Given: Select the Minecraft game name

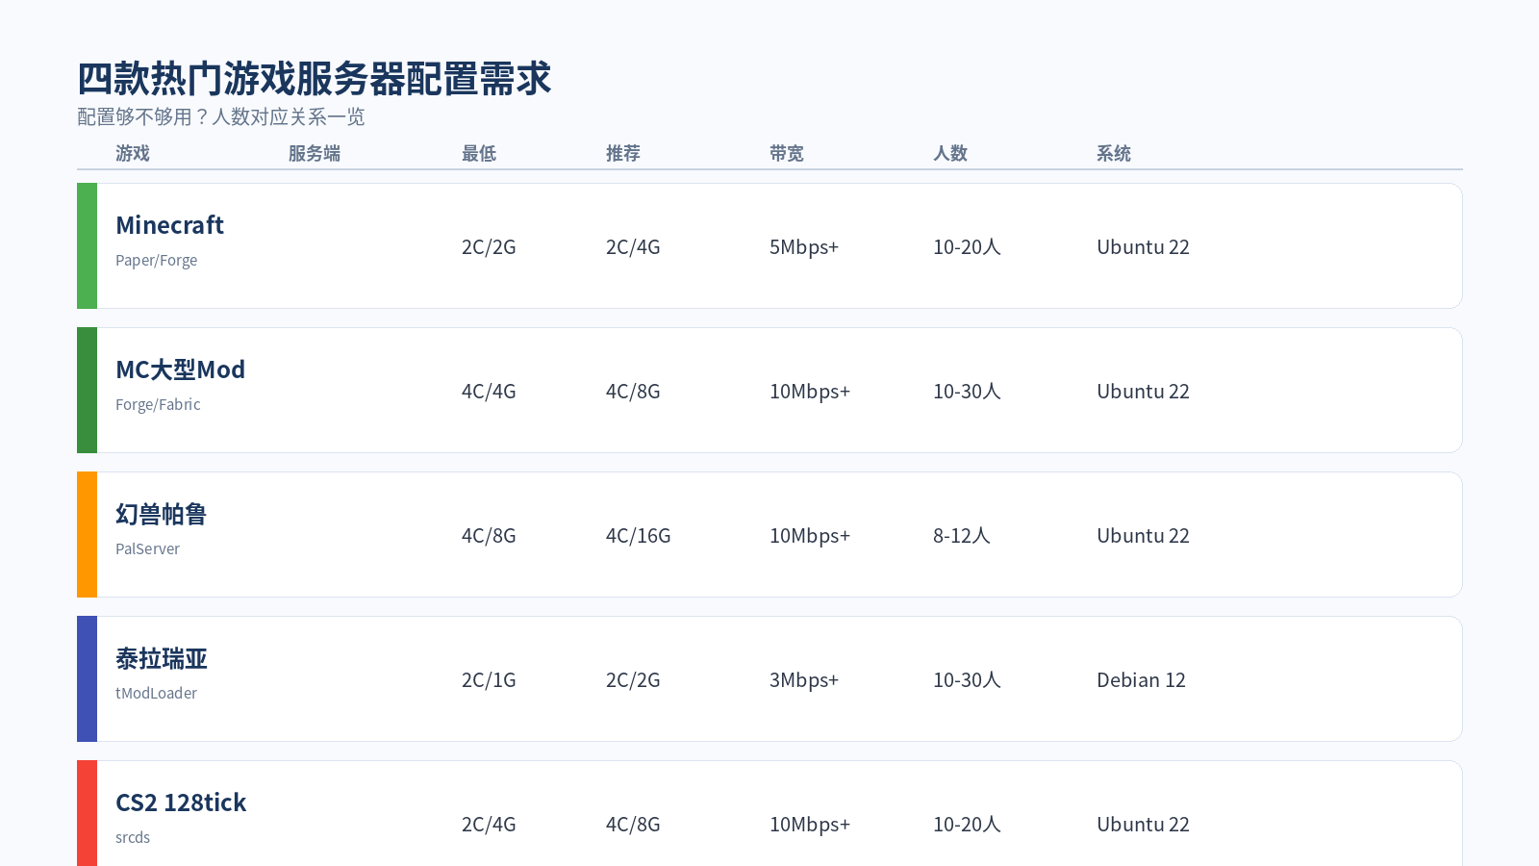Looking at the screenshot, I should point(169,225).
